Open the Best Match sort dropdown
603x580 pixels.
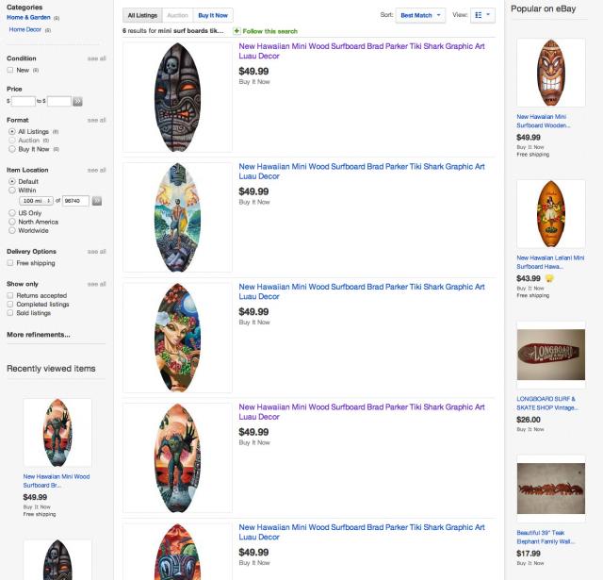(x=420, y=15)
